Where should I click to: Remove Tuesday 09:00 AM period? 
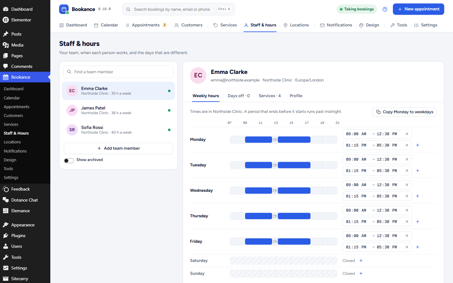tap(407, 159)
